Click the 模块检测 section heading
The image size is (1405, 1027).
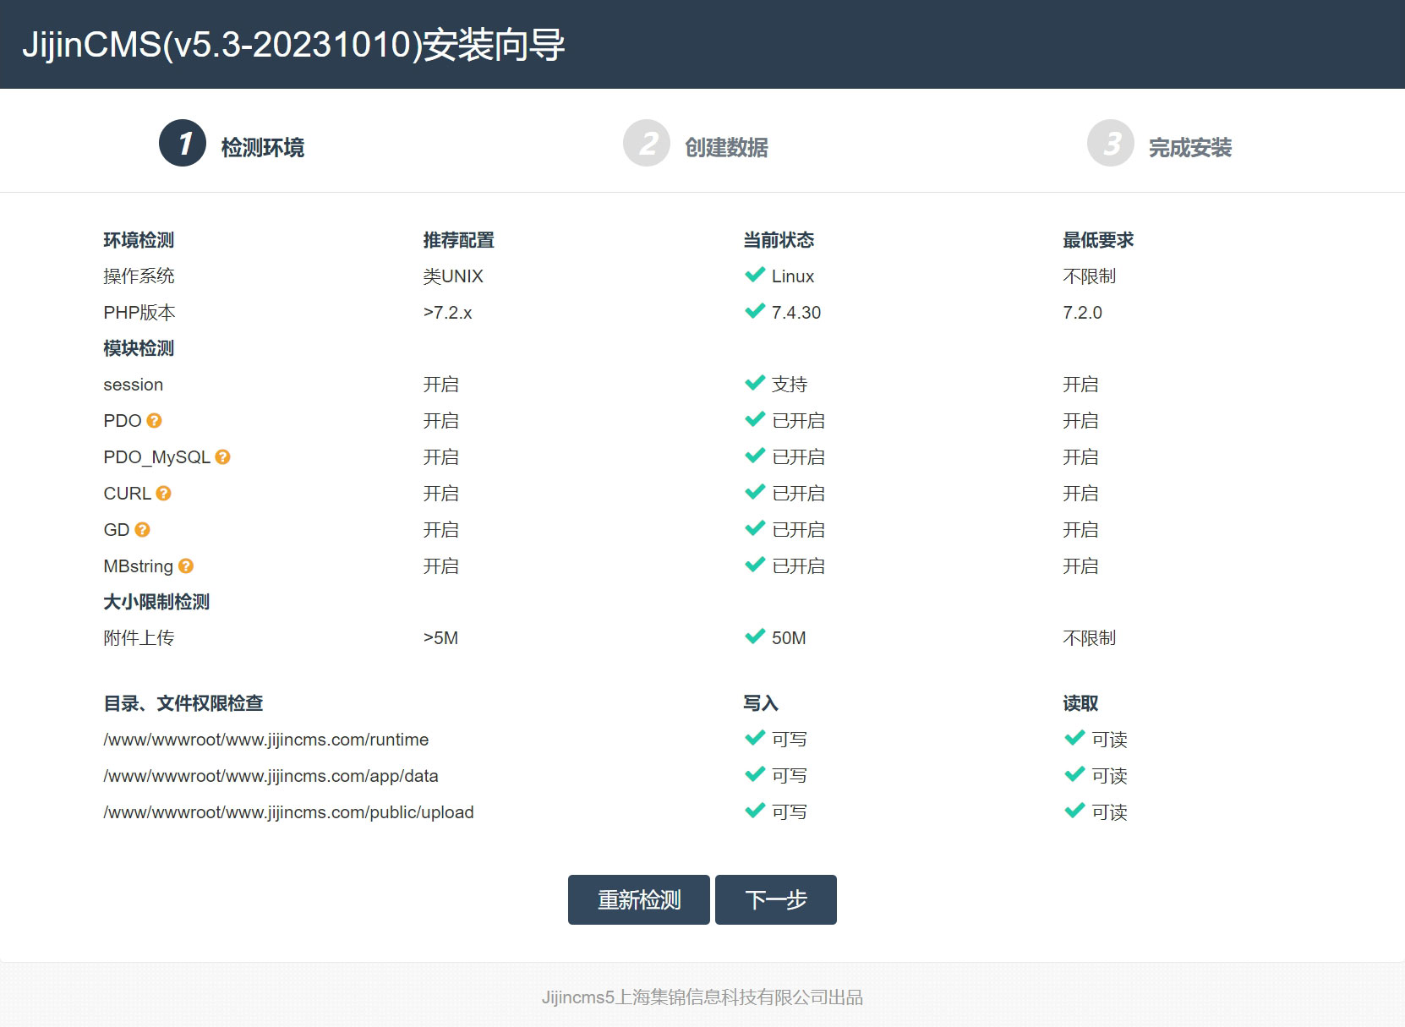pyautogui.click(x=139, y=348)
